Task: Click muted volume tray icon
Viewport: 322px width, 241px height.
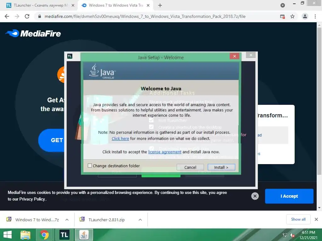Action: (x=292, y=235)
